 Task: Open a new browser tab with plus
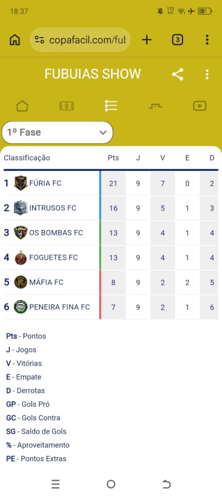point(147,40)
